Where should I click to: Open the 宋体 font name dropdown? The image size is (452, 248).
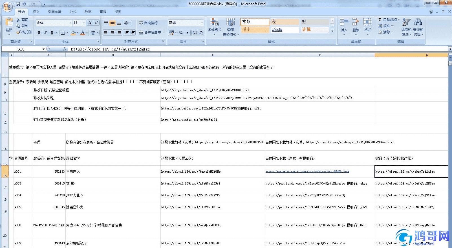pos(70,23)
